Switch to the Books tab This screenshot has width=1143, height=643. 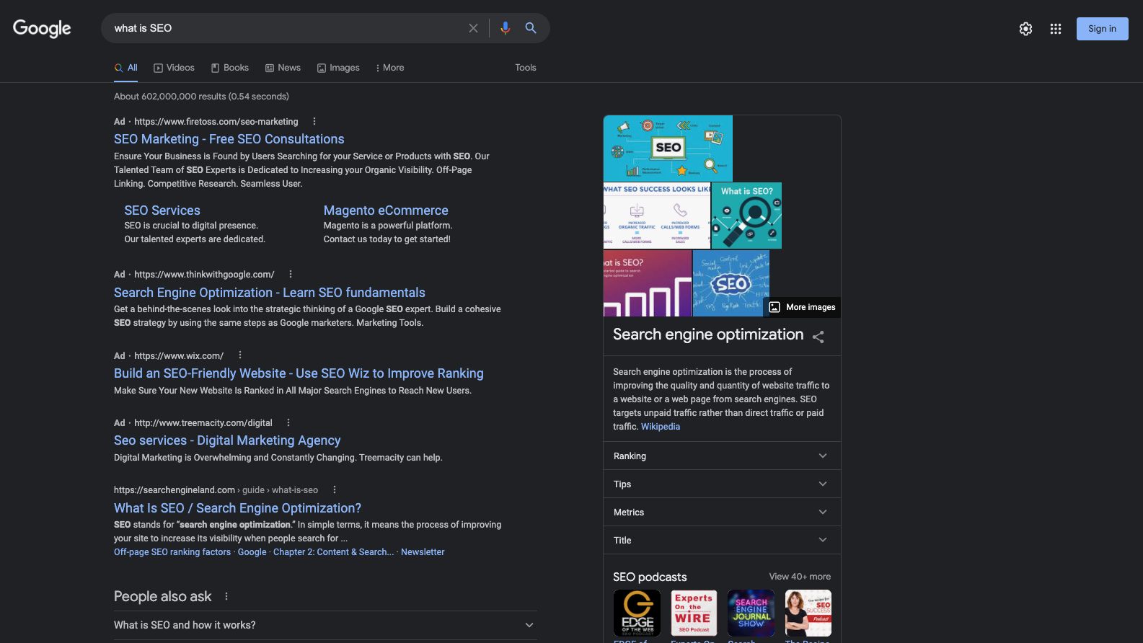230,68
